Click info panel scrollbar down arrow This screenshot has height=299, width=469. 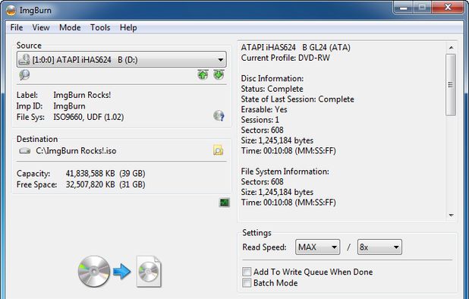(451, 216)
